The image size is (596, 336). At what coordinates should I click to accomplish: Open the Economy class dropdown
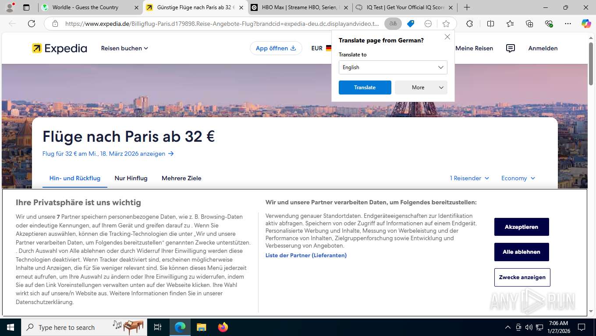point(518,178)
